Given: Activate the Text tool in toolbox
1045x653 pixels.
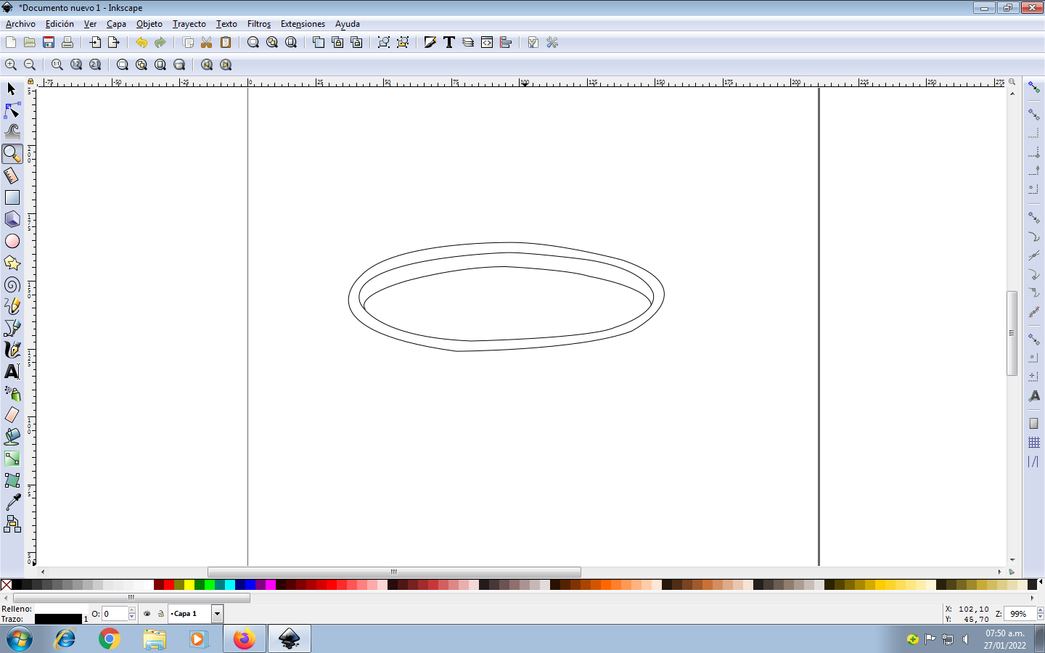Looking at the screenshot, I should 12,371.
